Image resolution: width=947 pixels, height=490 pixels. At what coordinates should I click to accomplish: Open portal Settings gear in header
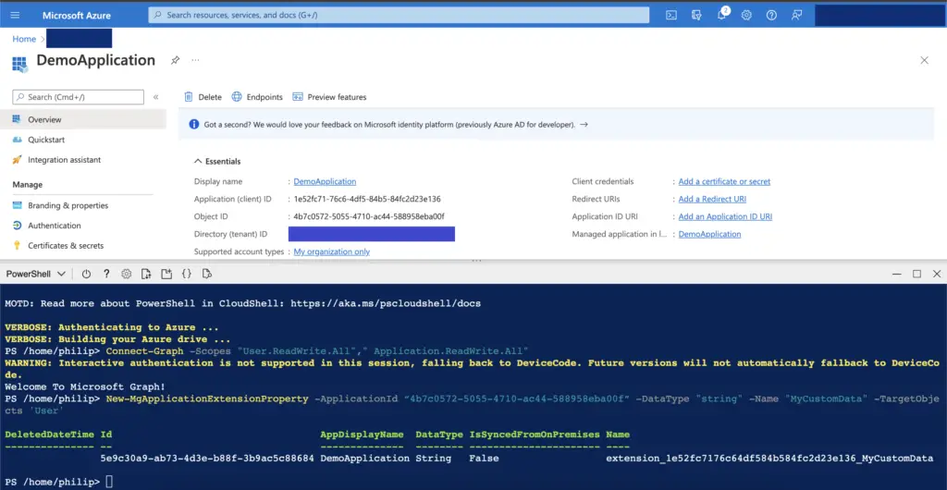[746, 15]
